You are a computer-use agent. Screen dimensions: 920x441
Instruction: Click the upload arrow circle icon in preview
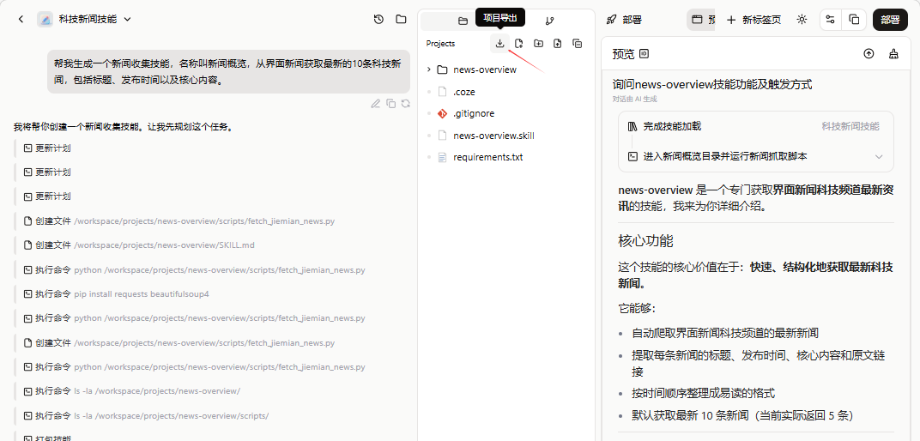pyautogui.click(x=869, y=54)
